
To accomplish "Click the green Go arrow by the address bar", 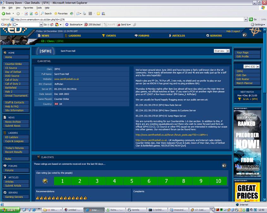I will [251, 19].
